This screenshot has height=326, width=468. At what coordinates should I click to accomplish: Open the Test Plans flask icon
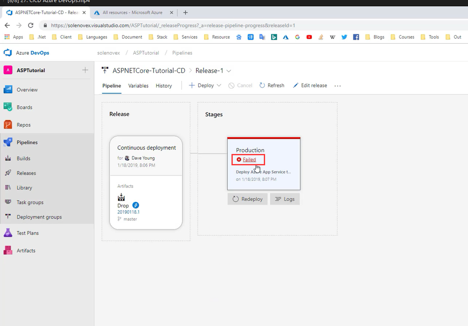[x=8, y=233]
